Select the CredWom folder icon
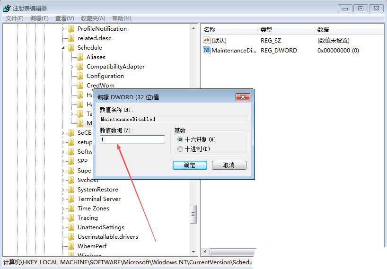 [x=80, y=85]
